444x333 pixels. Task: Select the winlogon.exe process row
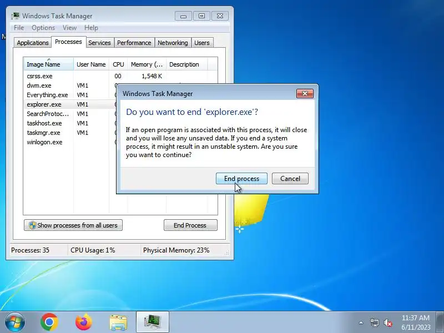pos(70,142)
